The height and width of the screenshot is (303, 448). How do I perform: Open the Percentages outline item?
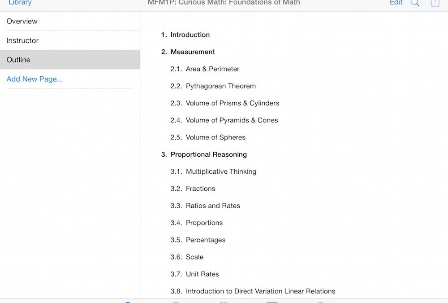coord(206,240)
